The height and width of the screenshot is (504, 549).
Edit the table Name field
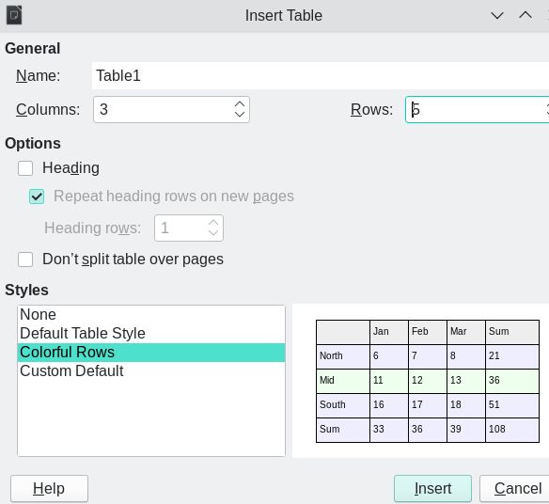(x=321, y=75)
